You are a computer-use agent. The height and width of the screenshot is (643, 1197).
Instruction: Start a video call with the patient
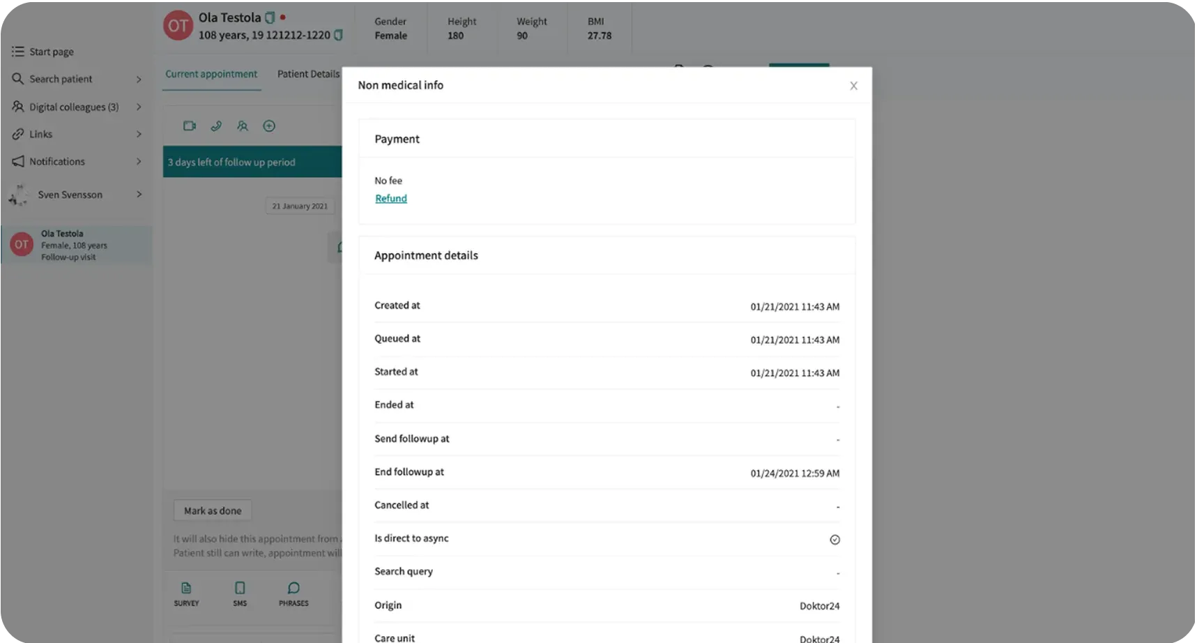click(189, 126)
